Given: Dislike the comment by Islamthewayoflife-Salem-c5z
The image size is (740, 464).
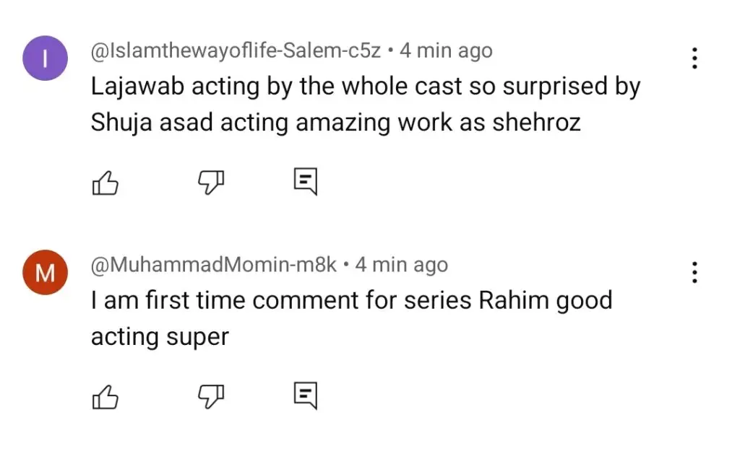Looking at the screenshot, I should (210, 183).
